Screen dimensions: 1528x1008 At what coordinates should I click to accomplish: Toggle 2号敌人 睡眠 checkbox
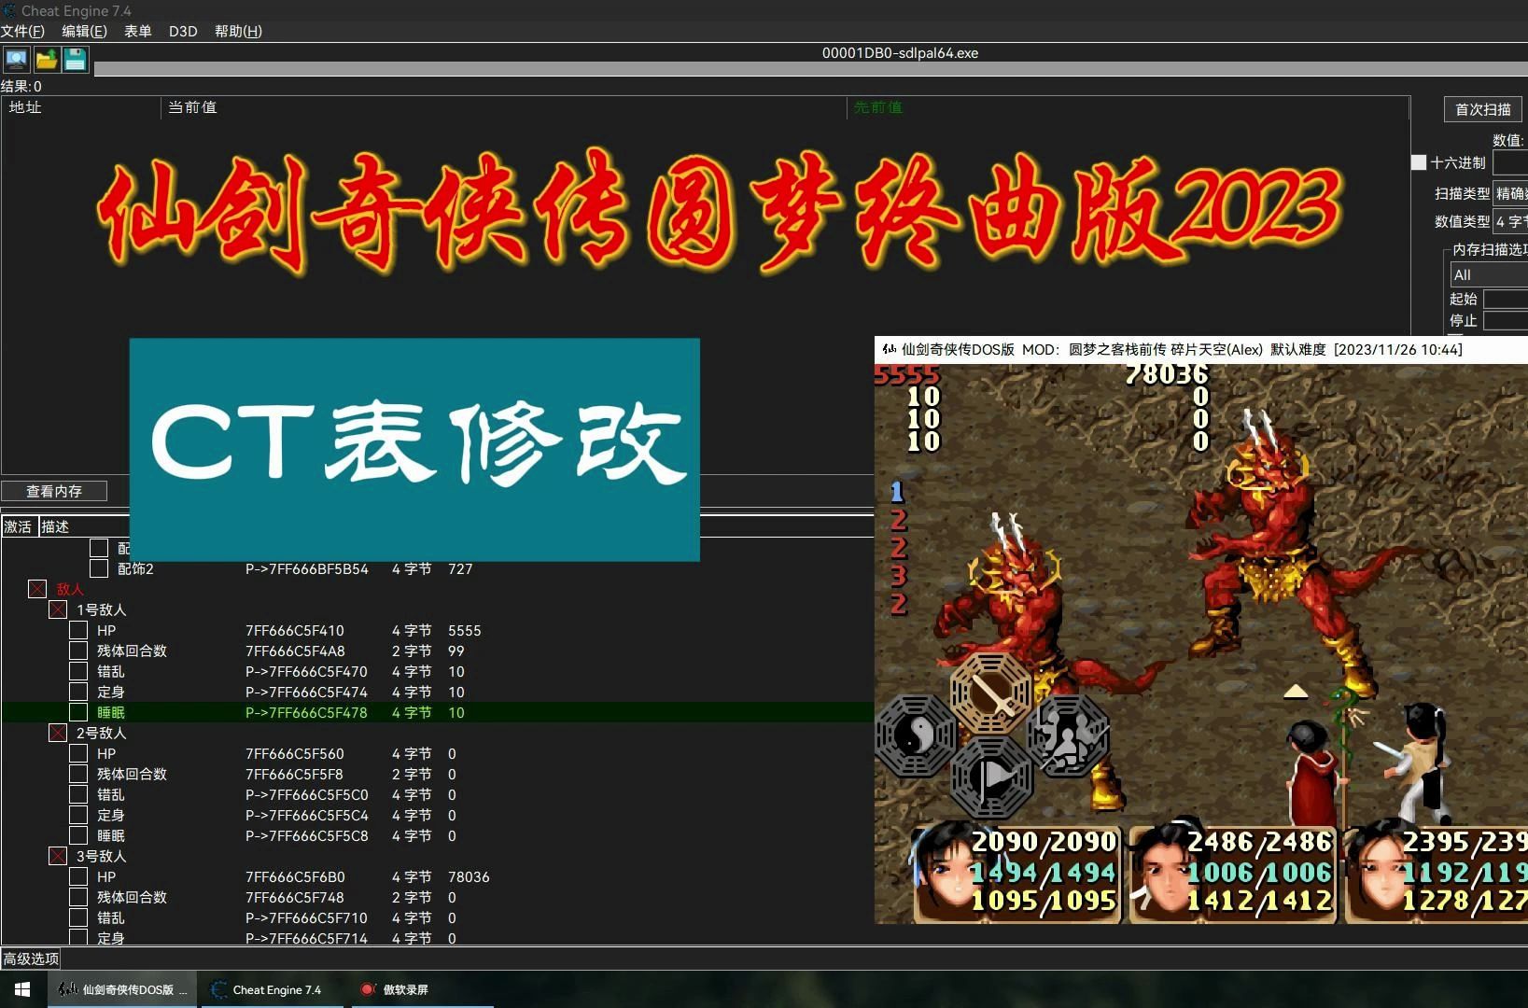click(78, 835)
